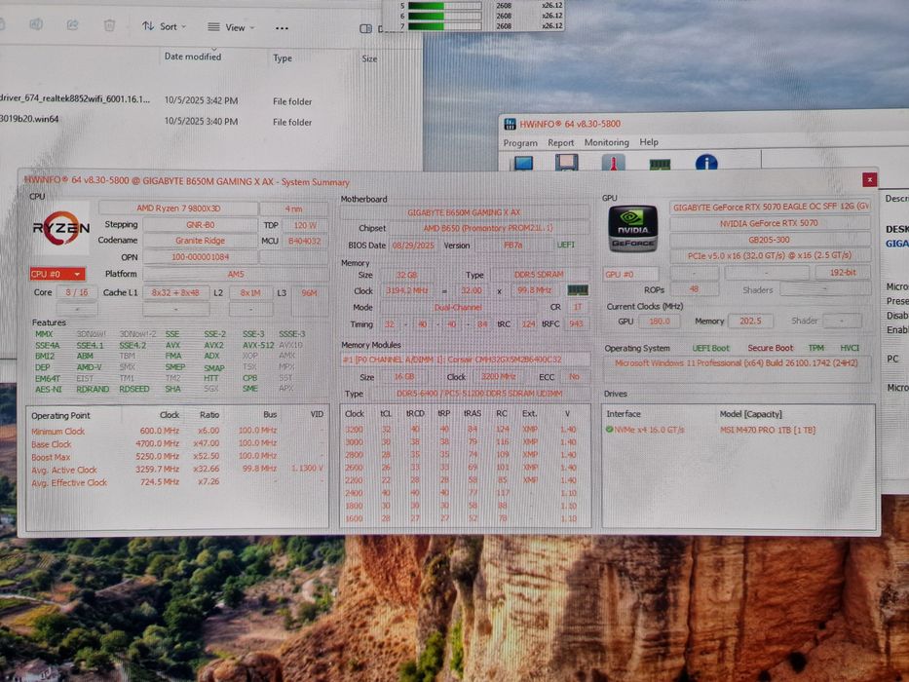Open the Help menu in HWiNFO
Viewport: 909px width, 682px height.
pos(649,142)
